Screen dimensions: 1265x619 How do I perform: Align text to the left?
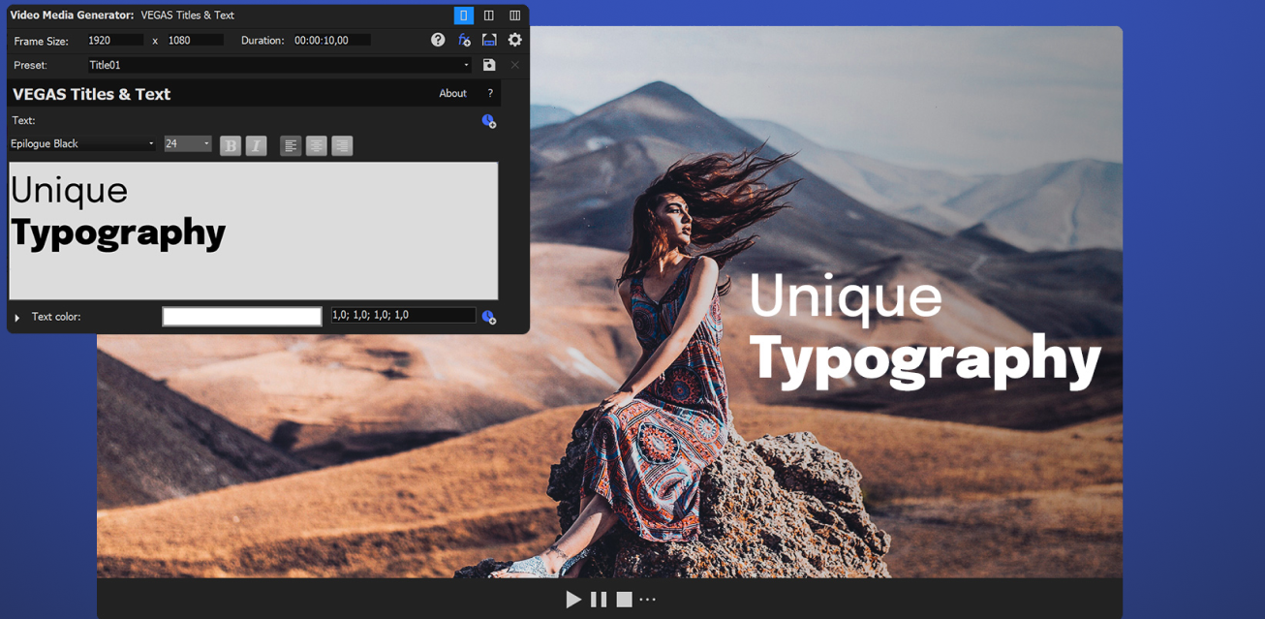pyautogui.click(x=291, y=145)
